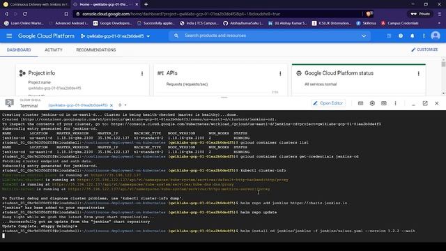
Task: Open Project info card options menu
Action: [x=142, y=74]
